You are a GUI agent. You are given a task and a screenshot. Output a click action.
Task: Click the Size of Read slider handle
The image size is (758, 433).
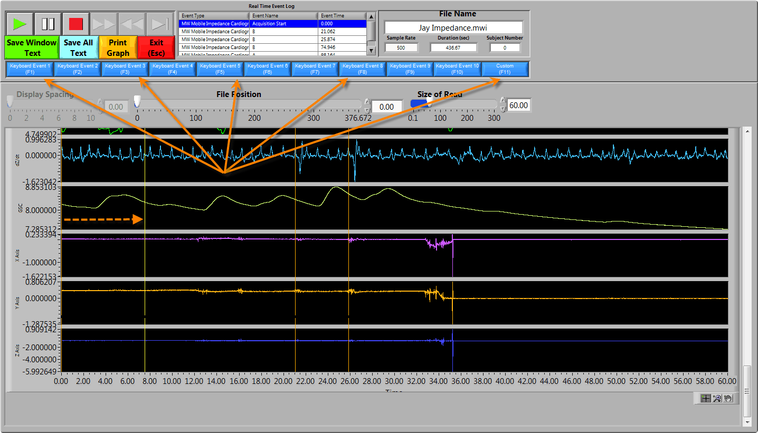pos(429,102)
